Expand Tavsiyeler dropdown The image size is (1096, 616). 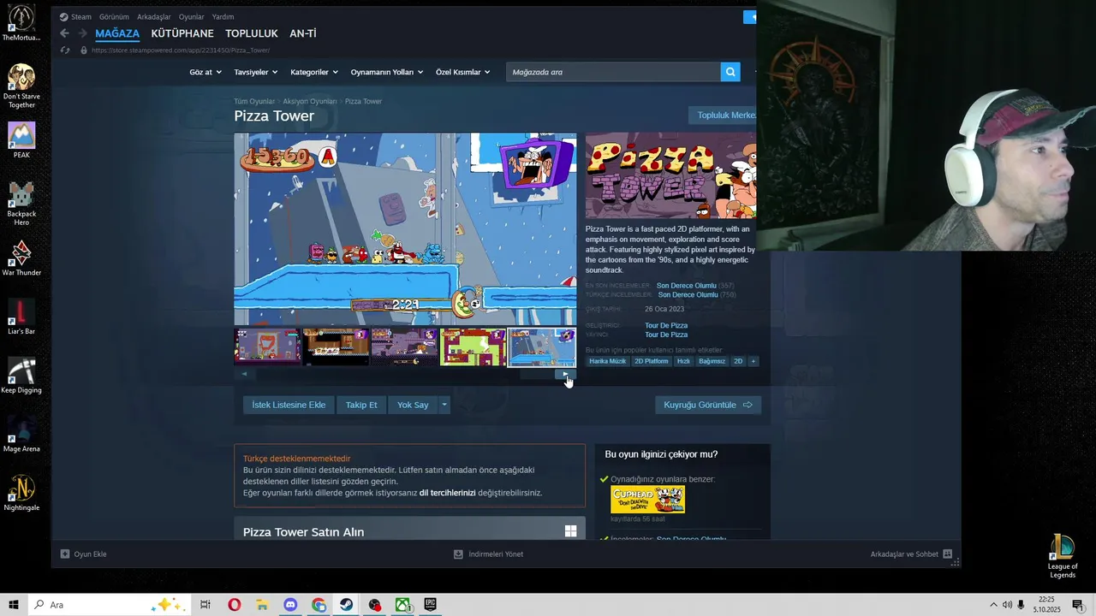255,72
